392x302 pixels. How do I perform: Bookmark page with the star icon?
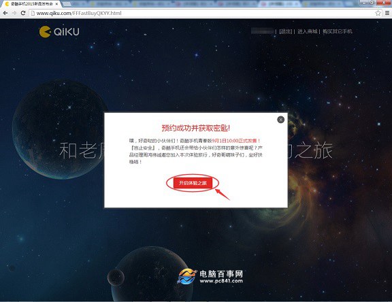[x=378, y=13]
